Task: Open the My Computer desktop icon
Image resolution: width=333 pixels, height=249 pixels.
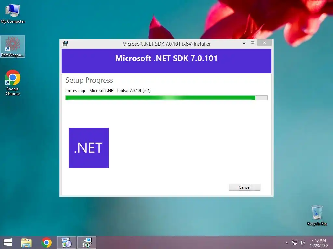Action: point(13,13)
